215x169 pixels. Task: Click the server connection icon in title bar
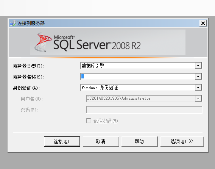(13, 23)
